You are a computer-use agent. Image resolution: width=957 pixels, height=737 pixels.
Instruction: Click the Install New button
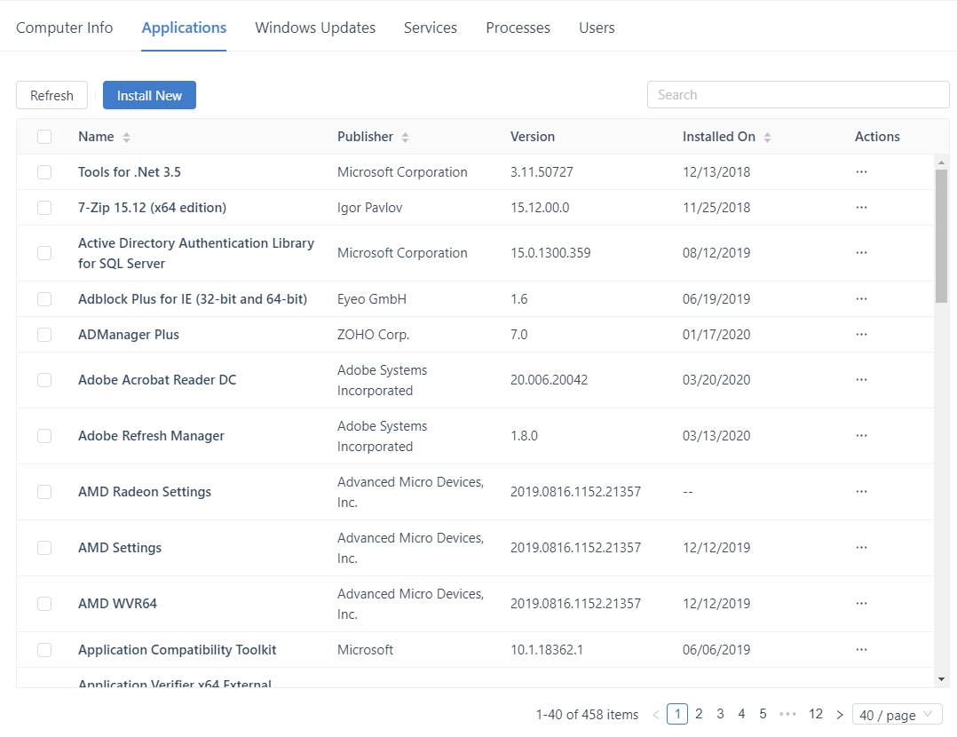pos(149,96)
